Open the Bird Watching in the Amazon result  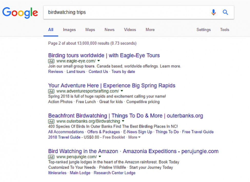click(133, 151)
